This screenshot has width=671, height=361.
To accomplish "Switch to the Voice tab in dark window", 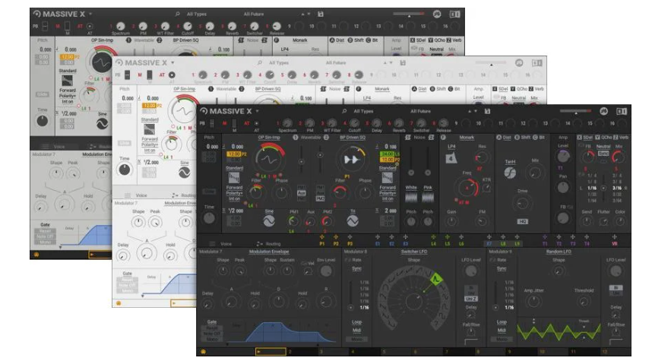I will (x=226, y=244).
